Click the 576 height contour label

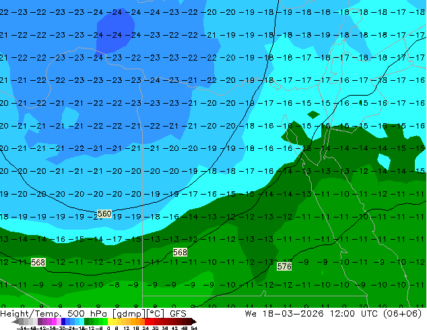click(284, 266)
